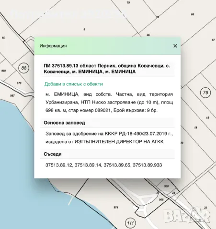Select circled map block label 111
The height and width of the screenshot is (229, 216).
130,223
